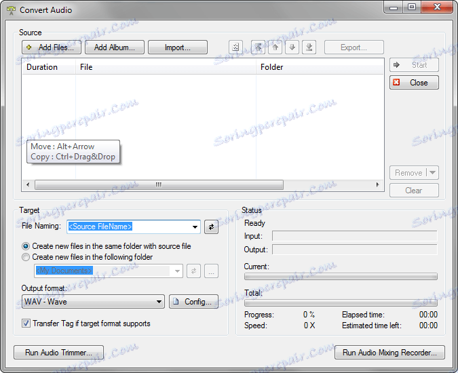
Task: Click the target folder swap icon
Action: click(193, 271)
